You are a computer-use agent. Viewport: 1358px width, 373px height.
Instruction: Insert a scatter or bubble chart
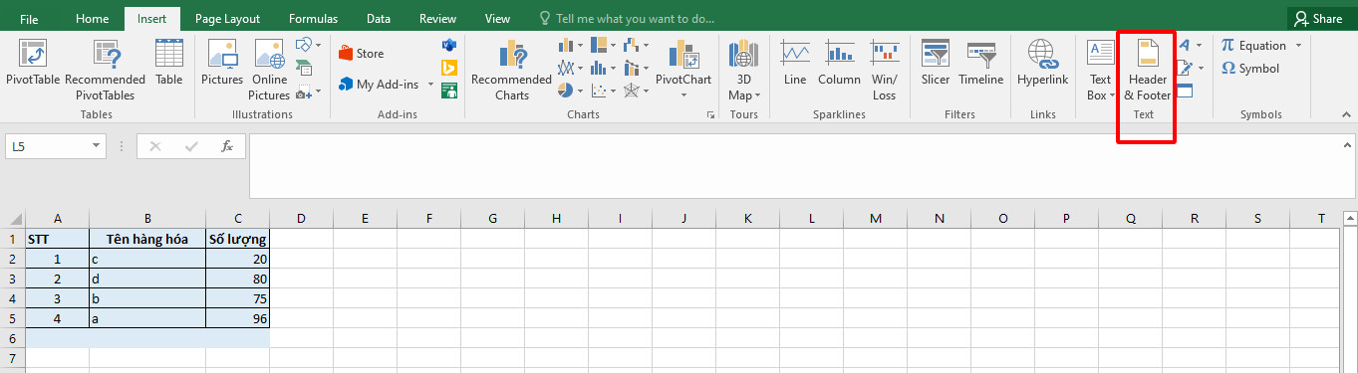pos(604,91)
